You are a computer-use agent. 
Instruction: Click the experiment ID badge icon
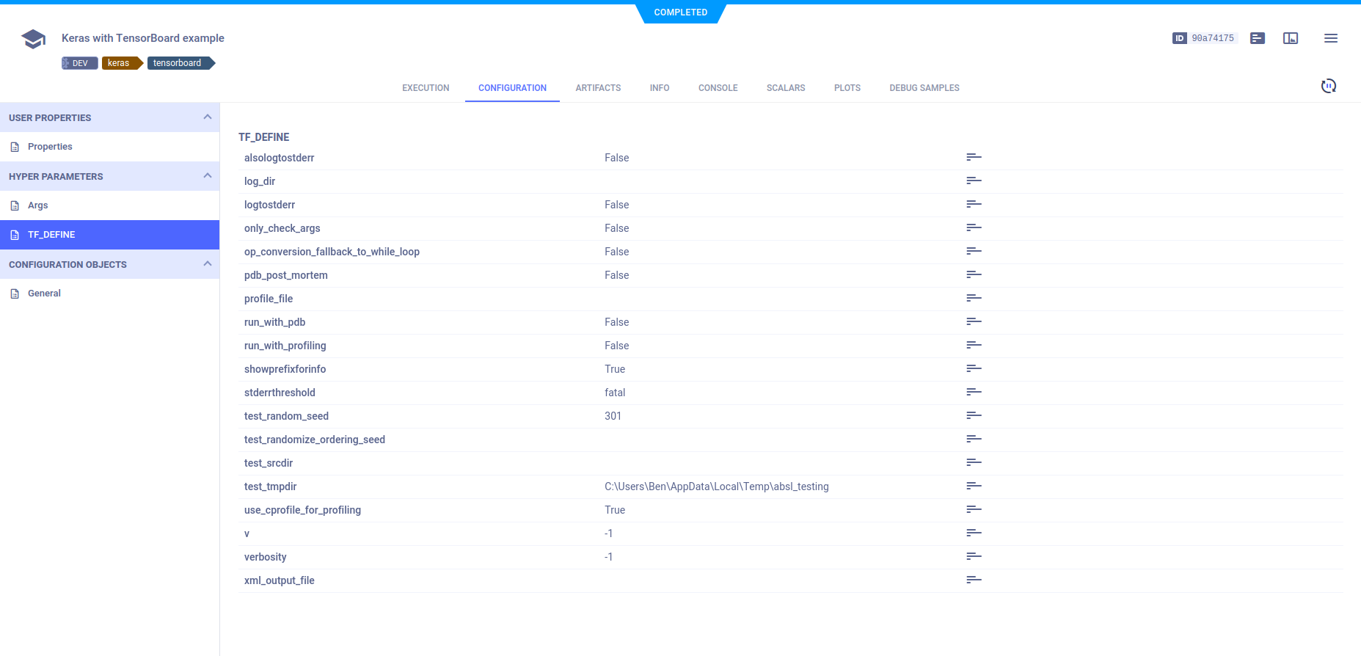point(1179,38)
